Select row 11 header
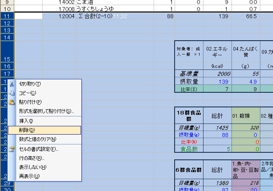This screenshot has height=191, width=273. 7,16
